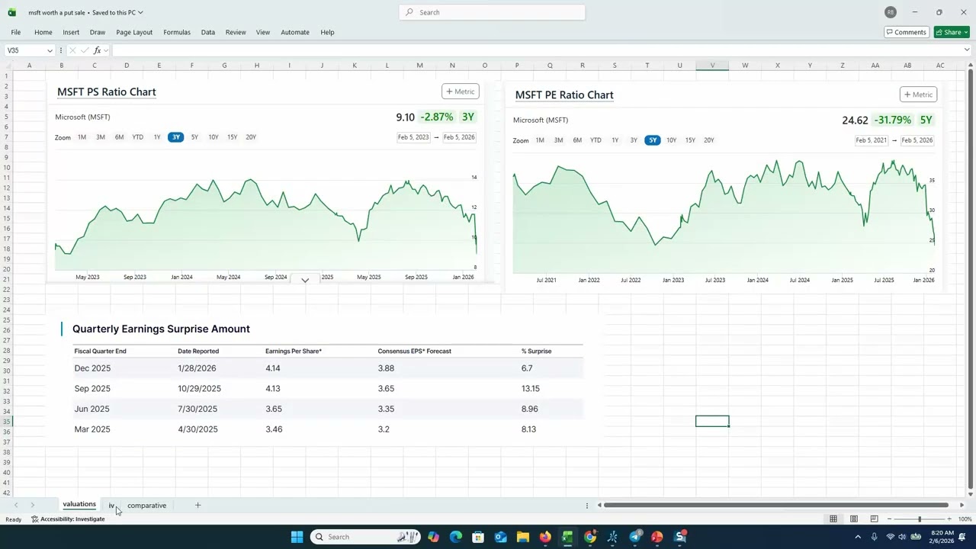Viewport: 976px width, 549px height.
Task: Open the Name Box dropdown arrow
Action: (x=50, y=50)
